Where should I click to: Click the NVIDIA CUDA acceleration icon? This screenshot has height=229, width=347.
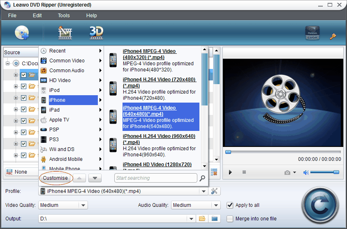tap(312, 33)
